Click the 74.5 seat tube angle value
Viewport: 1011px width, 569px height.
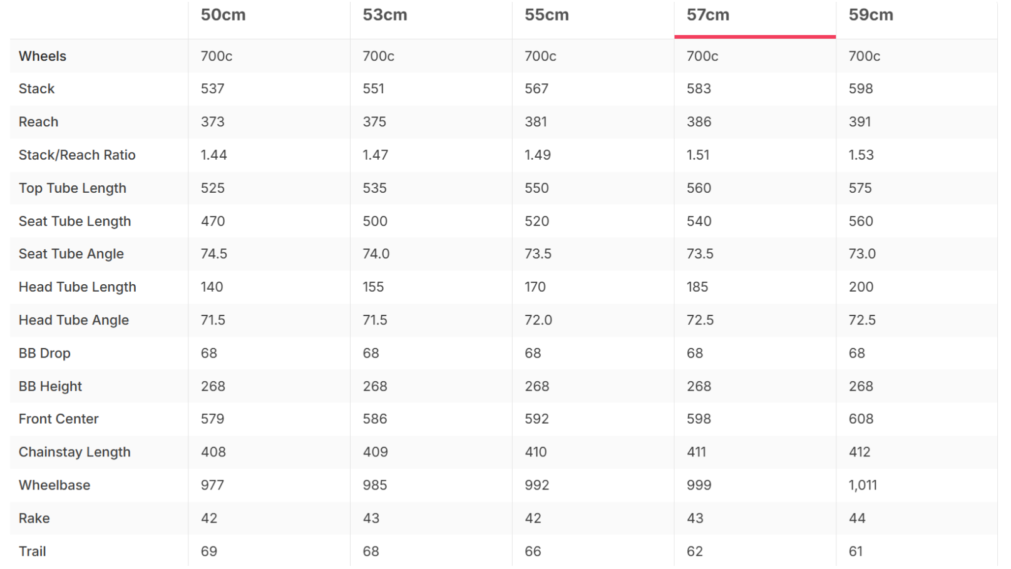(x=214, y=254)
